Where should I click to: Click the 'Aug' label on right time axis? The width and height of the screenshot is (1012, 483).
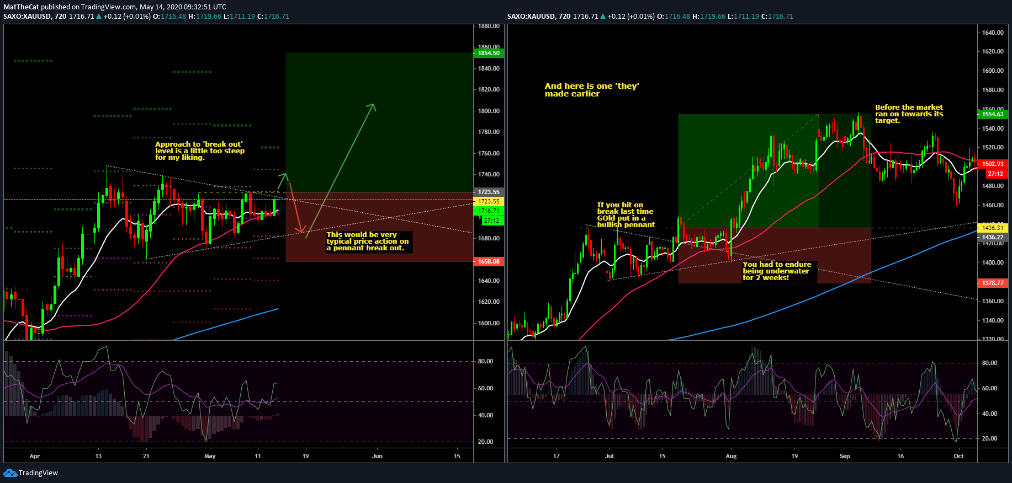731,456
